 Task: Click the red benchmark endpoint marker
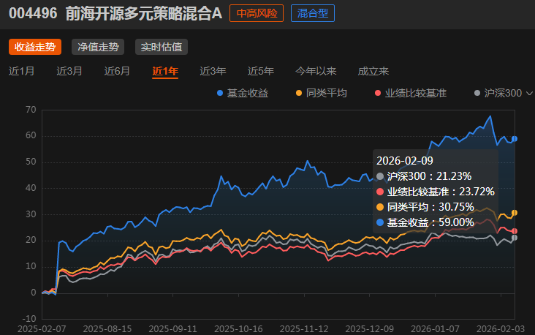[515, 231]
